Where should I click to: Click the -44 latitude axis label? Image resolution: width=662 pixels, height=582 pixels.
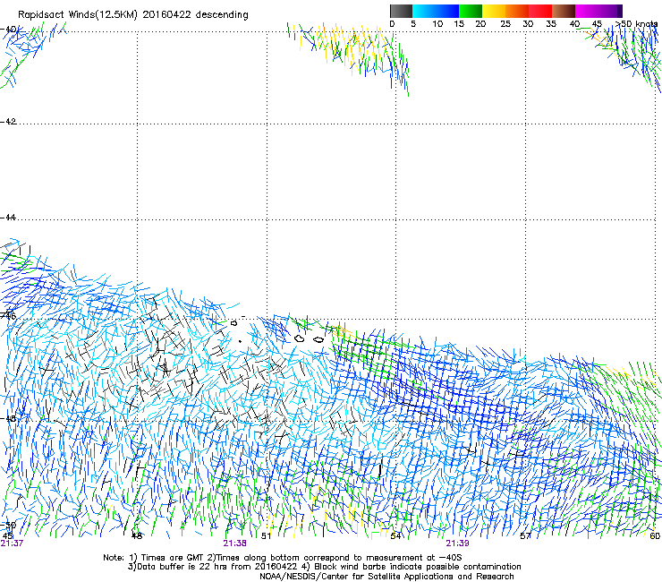click(x=8, y=218)
